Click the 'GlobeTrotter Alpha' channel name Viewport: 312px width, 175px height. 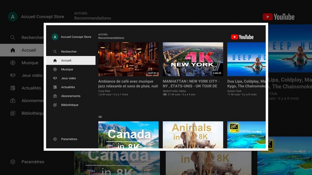point(174,91)
